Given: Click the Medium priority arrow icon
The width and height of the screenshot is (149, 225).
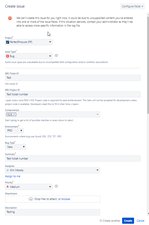Looking at the screenshot, I should point(8,187).
